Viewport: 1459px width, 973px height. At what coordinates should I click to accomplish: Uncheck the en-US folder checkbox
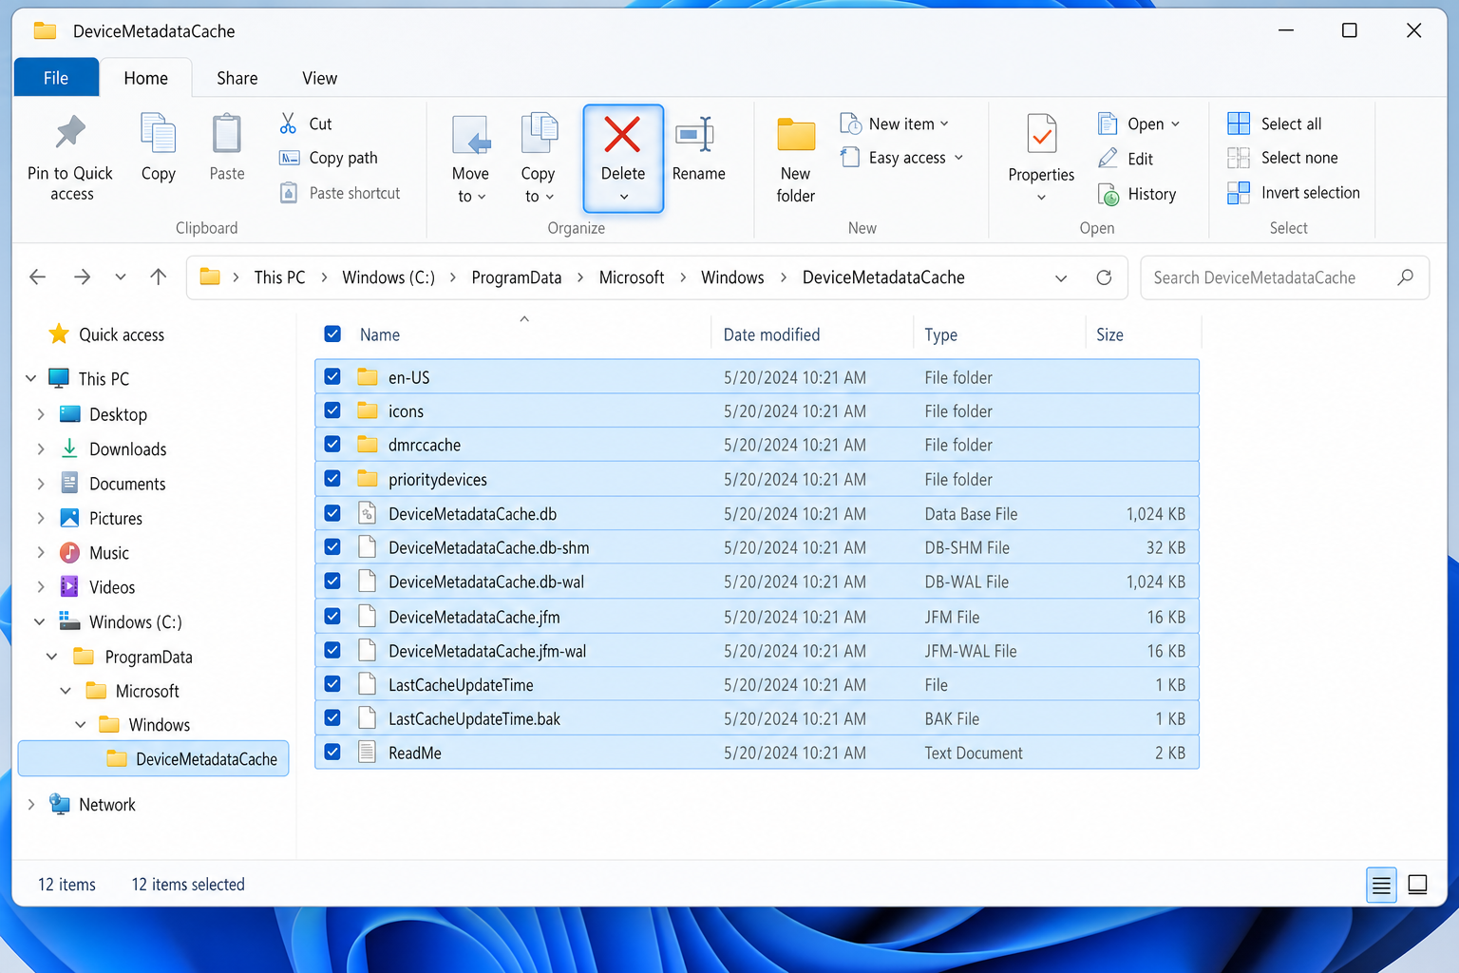(x=332, y=376)
